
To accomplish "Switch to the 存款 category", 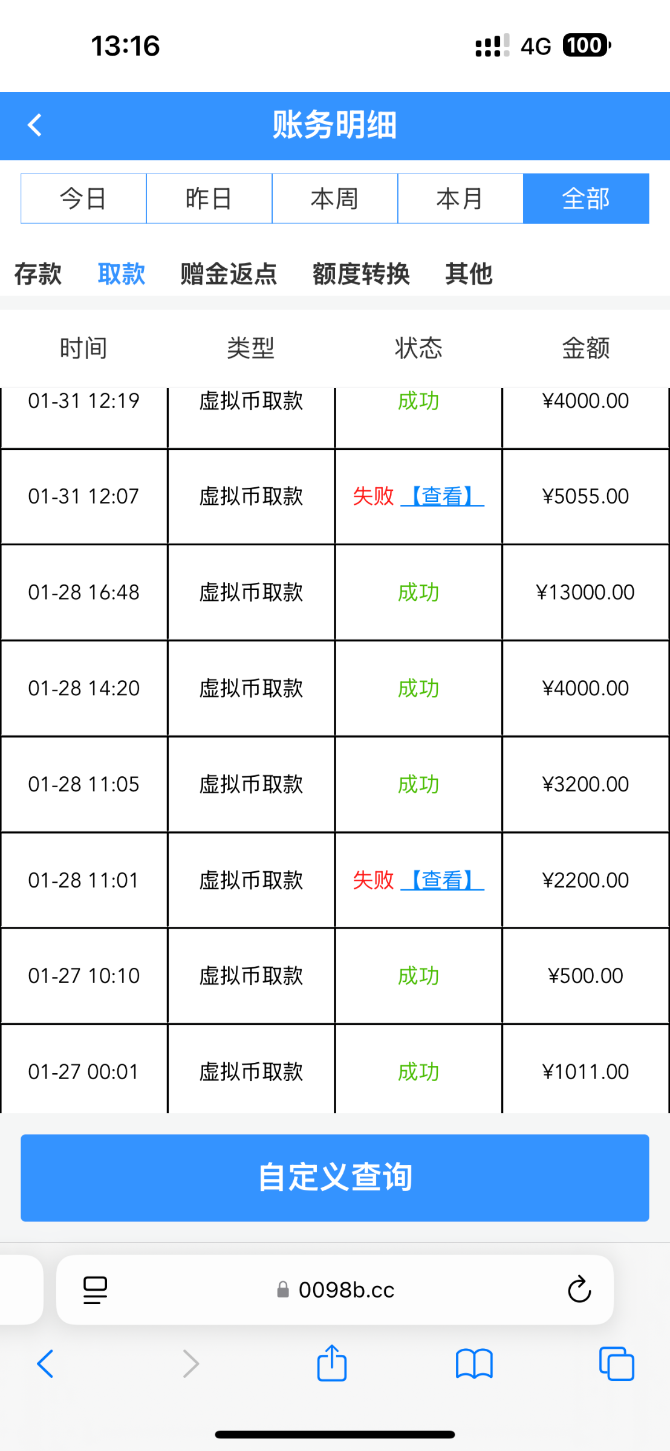I will coord(38,274).
